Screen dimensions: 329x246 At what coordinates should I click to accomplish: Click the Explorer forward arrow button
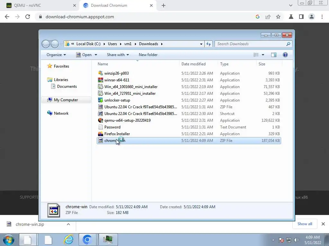[x=55, y=44]
